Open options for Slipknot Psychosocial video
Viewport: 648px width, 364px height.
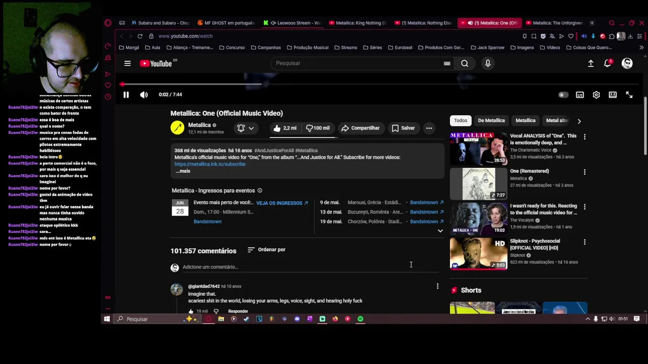pos(585,242)
